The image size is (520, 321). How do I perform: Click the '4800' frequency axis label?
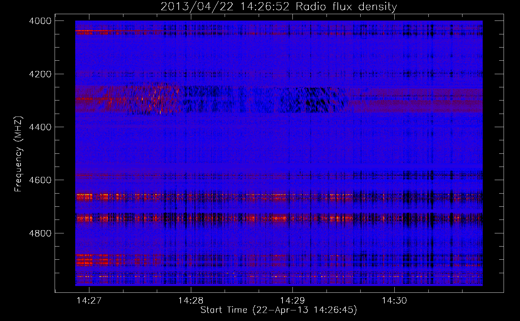click(40, 233)
